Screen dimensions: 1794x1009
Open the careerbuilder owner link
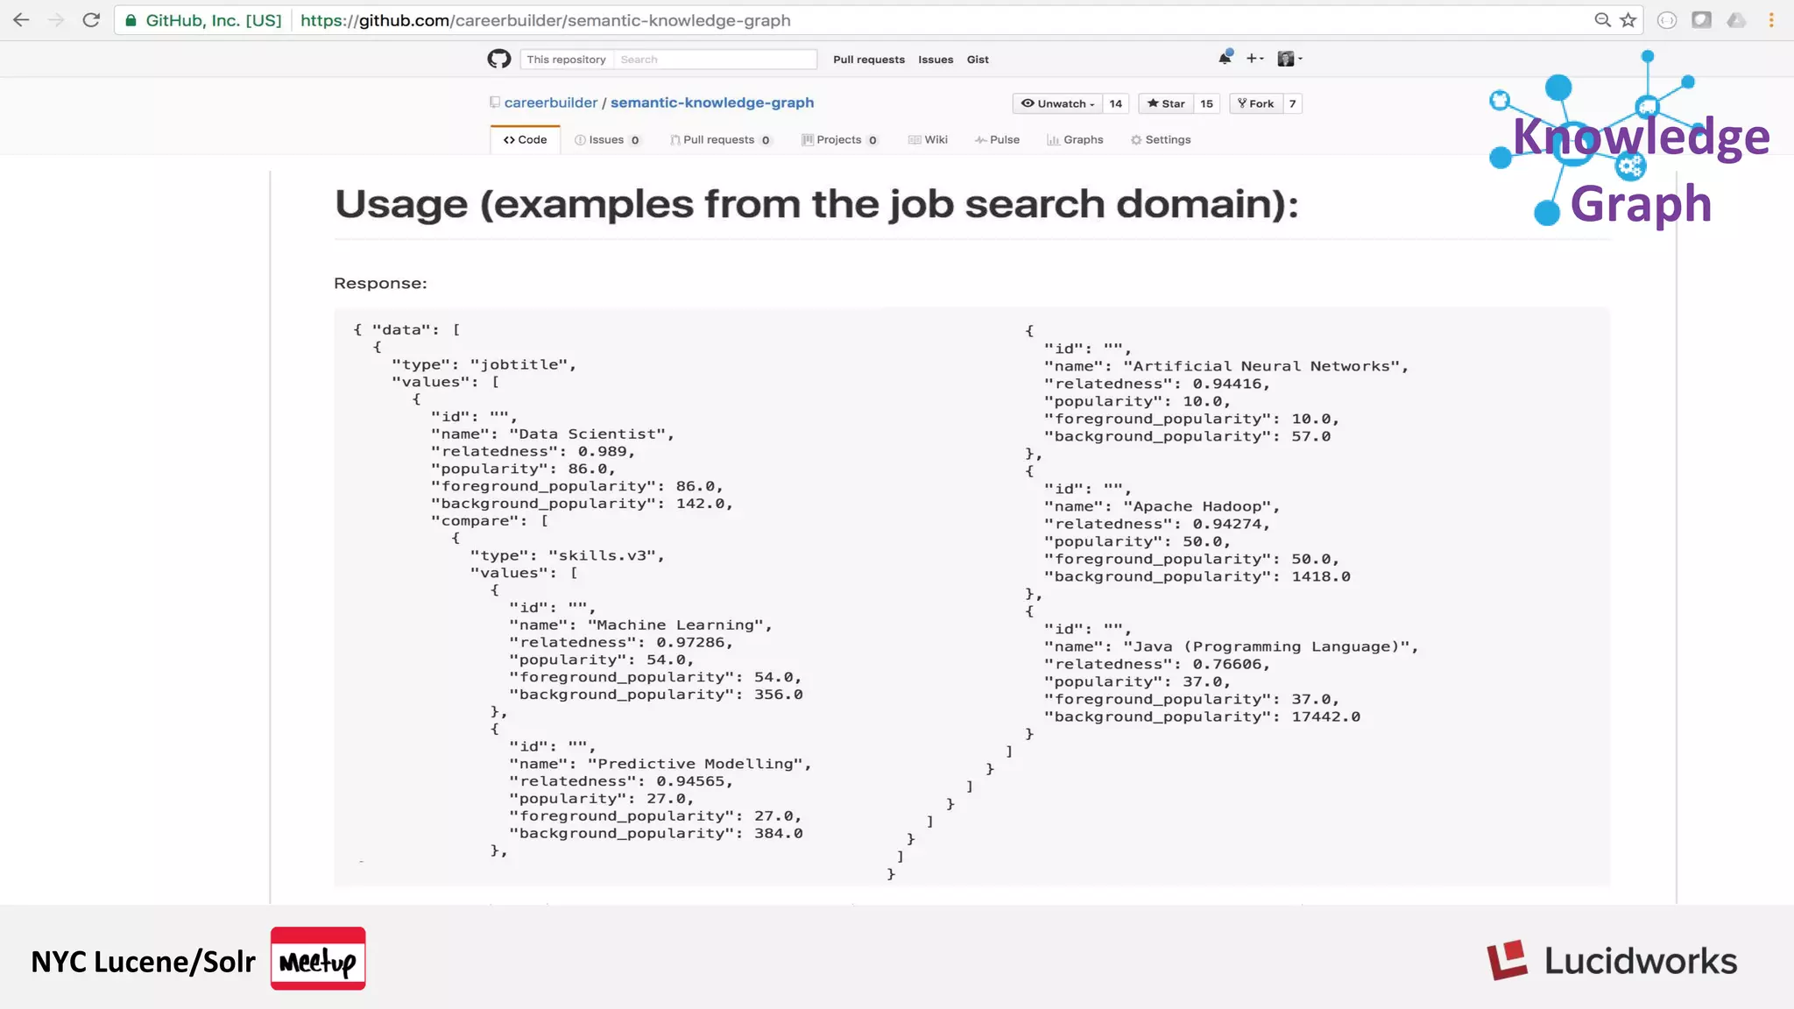pyautogui.click(x=551, y=102)
